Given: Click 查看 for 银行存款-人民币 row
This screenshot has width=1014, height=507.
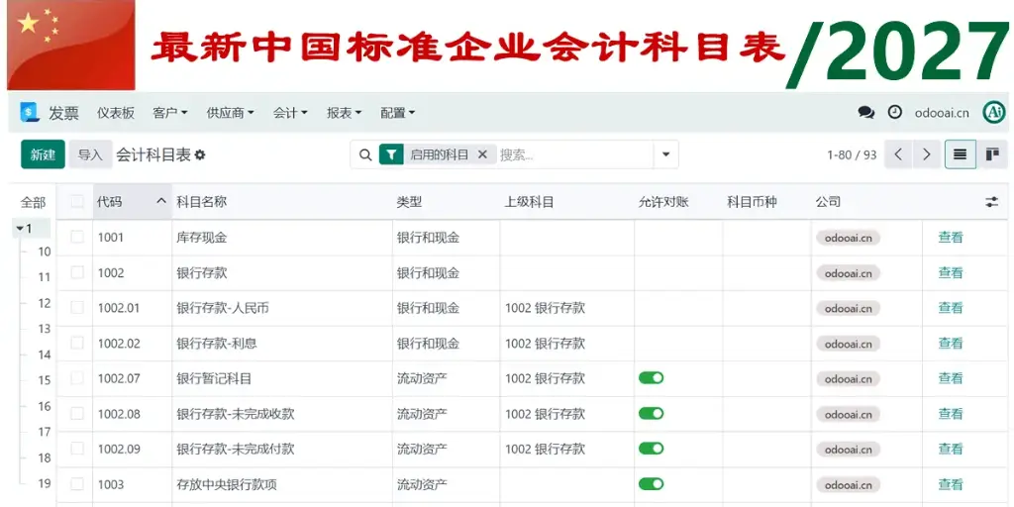Looking at the screenshot, I should (x=951, y=307).
